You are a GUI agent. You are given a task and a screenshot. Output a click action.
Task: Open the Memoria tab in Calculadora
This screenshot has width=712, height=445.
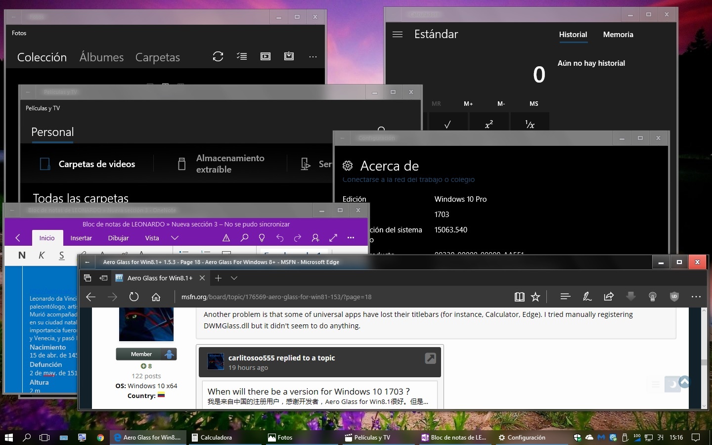pyautogui.click(x=618, y=35)
